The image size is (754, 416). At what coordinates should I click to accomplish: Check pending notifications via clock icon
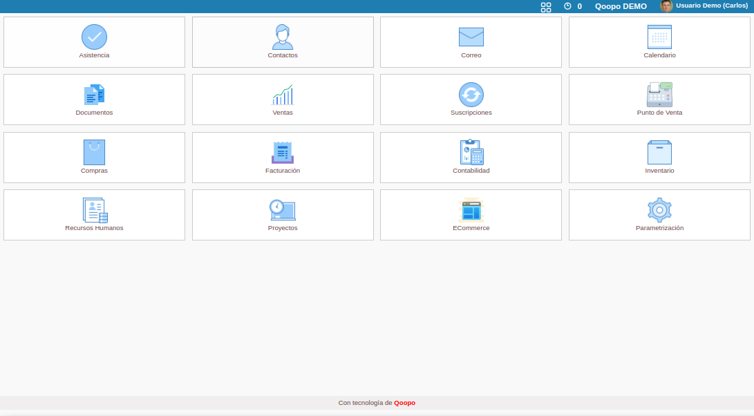(569, 7)
